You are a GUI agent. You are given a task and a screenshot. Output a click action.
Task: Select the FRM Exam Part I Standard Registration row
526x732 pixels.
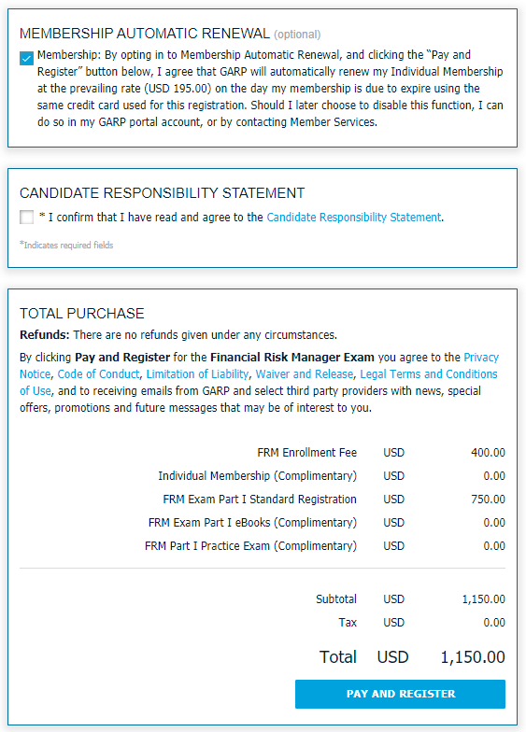334,499
